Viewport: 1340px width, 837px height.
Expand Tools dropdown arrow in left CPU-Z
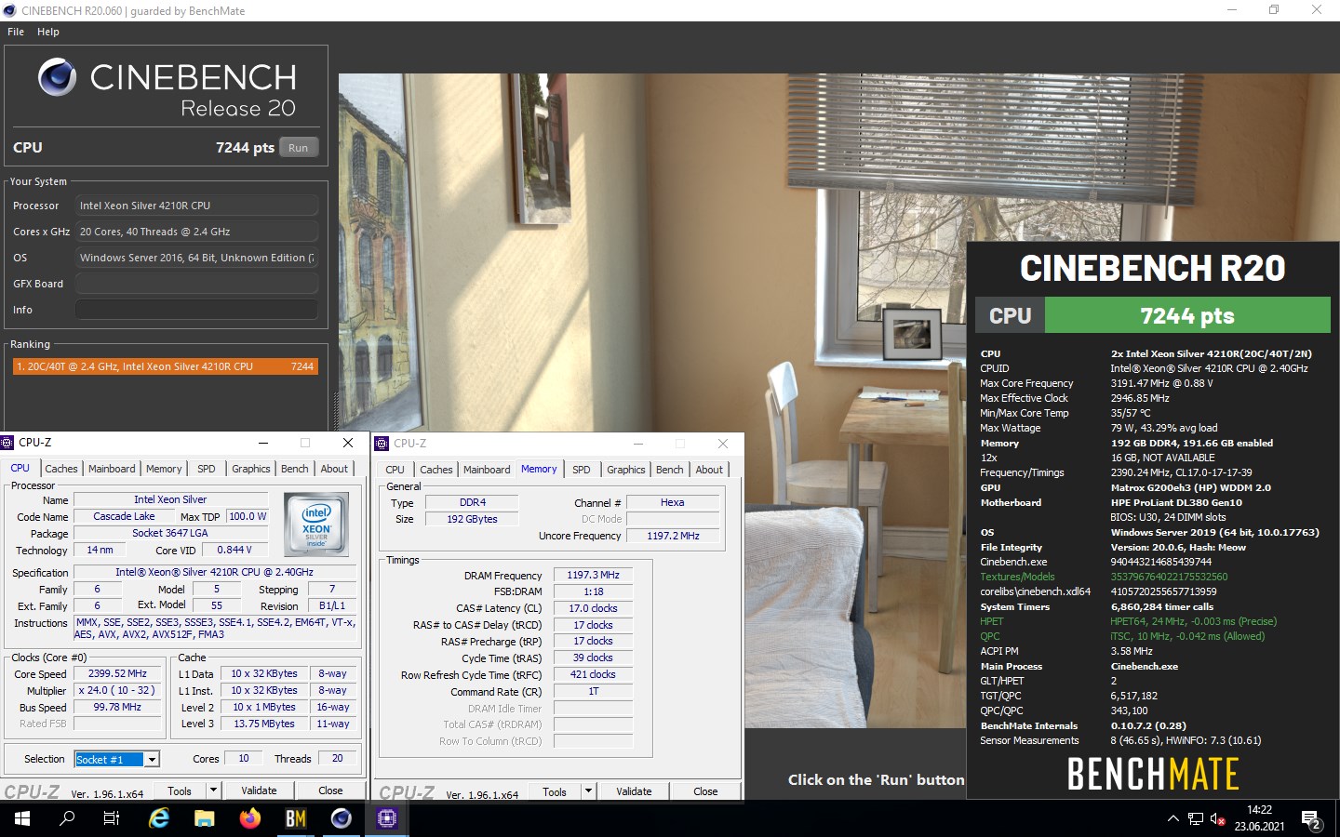[213, 790]
